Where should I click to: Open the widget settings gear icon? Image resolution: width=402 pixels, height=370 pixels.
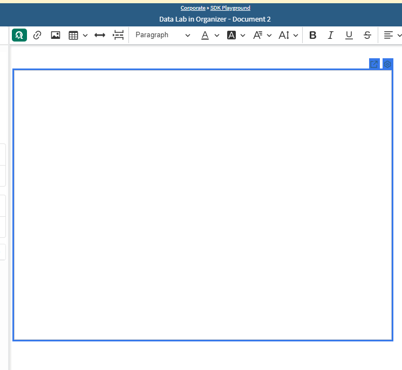(x=387, y=64)
